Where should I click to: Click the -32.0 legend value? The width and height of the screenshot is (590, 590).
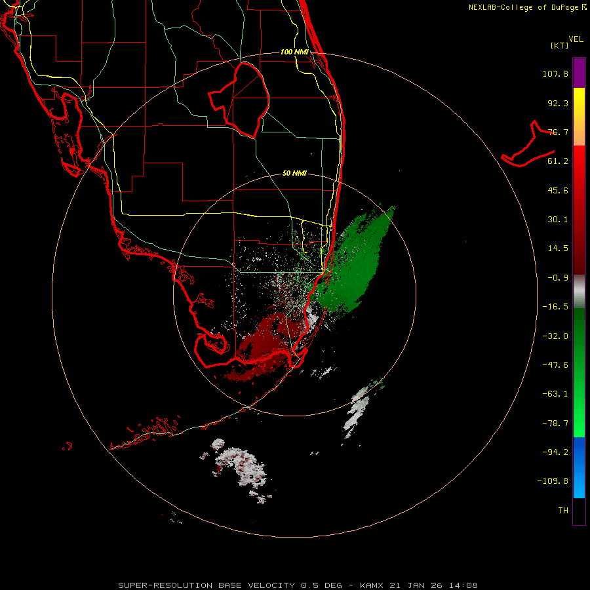click(555, 336)
